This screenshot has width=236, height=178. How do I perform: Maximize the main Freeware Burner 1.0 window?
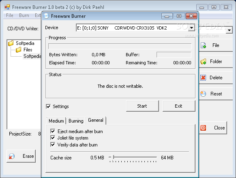tap(214, 7)
